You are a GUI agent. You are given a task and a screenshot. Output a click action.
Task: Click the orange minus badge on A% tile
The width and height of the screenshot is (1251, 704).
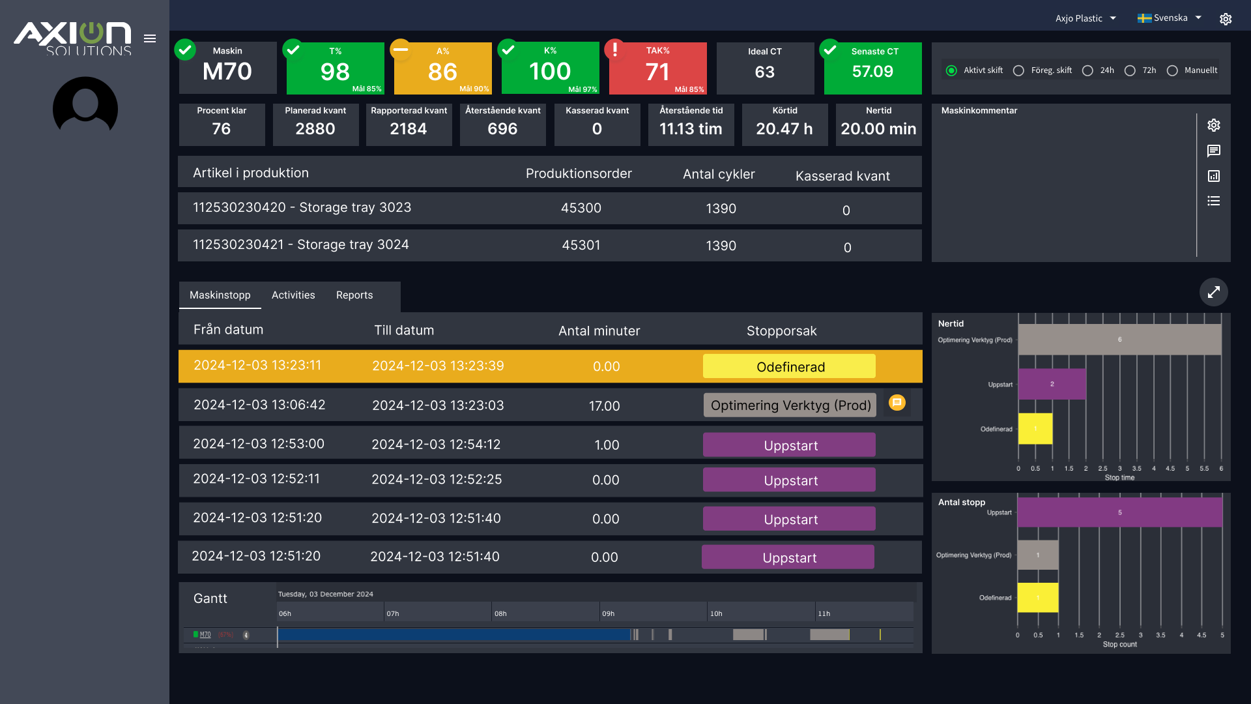click(401, 49)
